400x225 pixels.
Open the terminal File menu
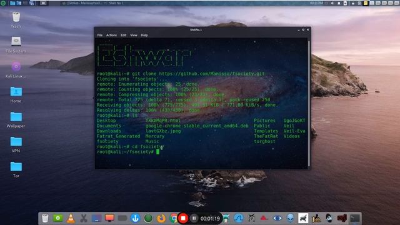coord(100,35)
